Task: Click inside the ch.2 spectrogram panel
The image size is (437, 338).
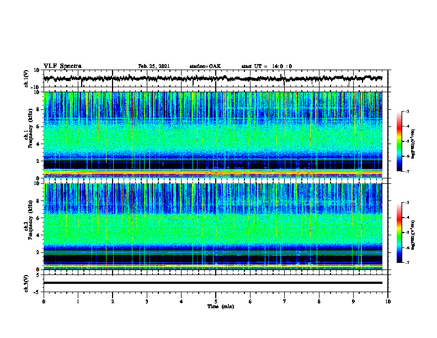Action: pos(212,226)
